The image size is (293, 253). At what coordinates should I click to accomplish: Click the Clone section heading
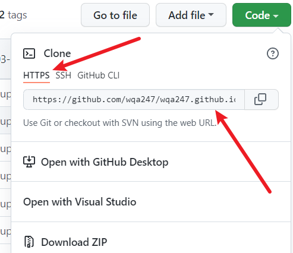click(57, 53)
